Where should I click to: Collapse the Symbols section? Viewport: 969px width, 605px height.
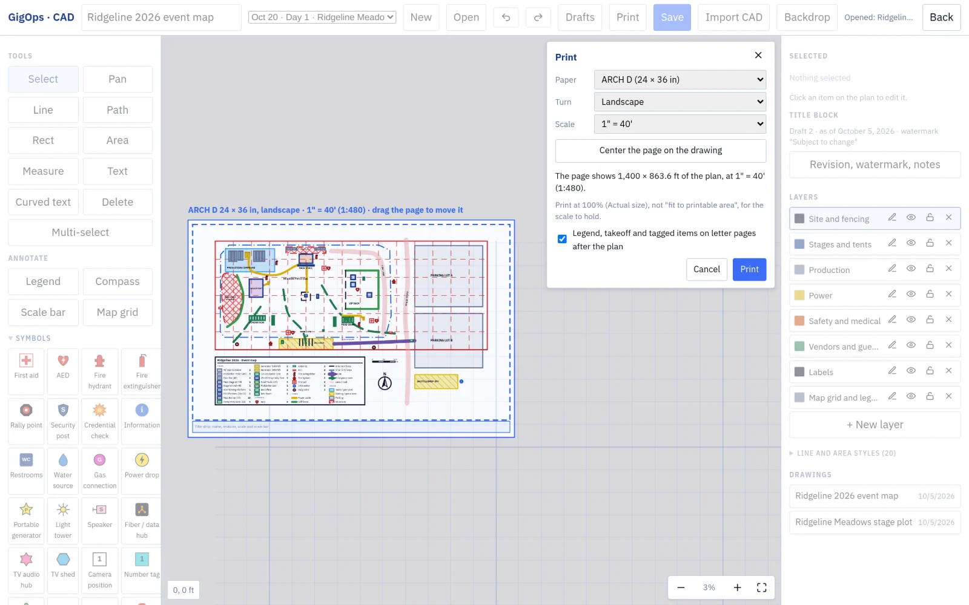click(x=30, y=338)
